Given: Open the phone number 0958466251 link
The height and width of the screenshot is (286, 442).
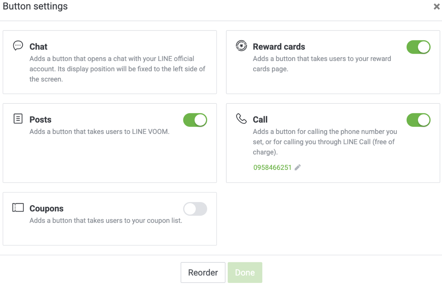Looking at the screenshot, I should click(272, 167).
